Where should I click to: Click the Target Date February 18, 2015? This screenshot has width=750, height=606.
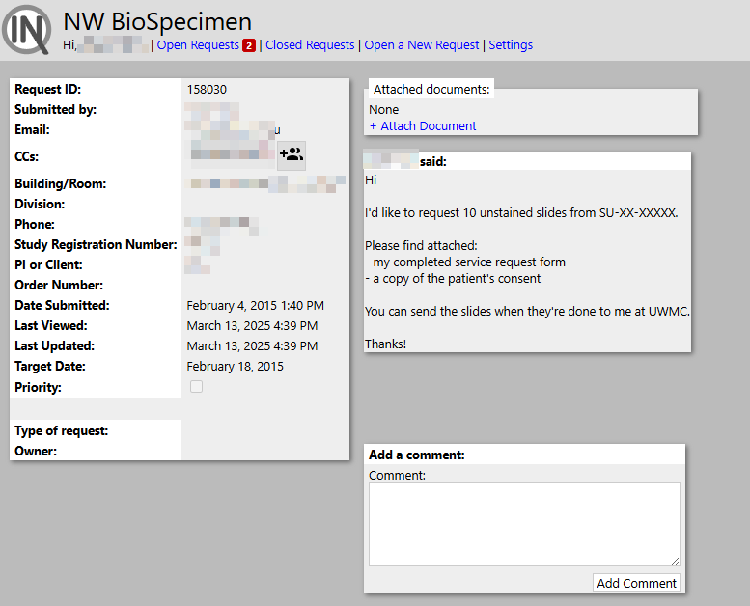point(235,367)
